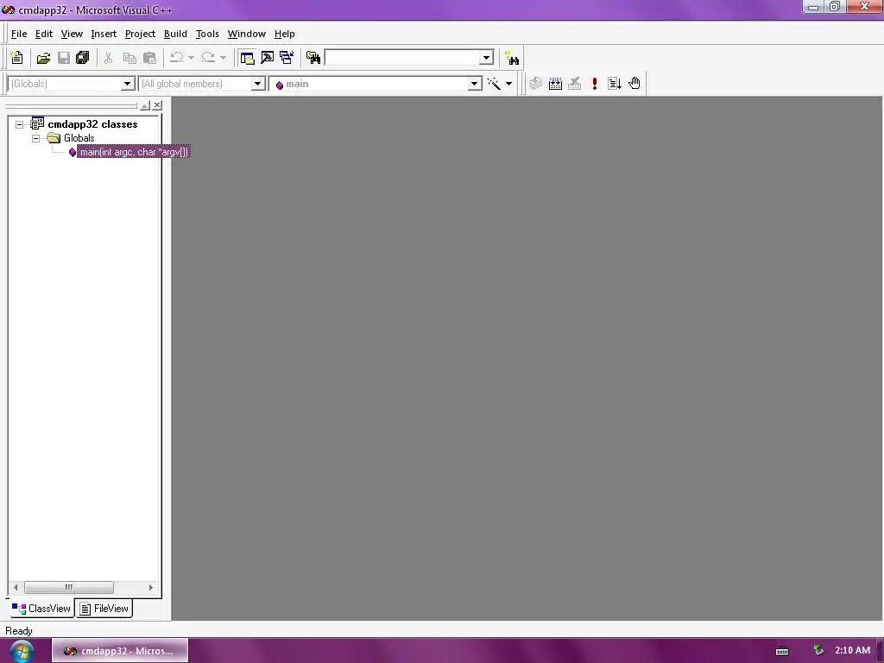Viewport: 884px width, 663px height.
Task: Open the View menu
Action: (x=72, y=34)
